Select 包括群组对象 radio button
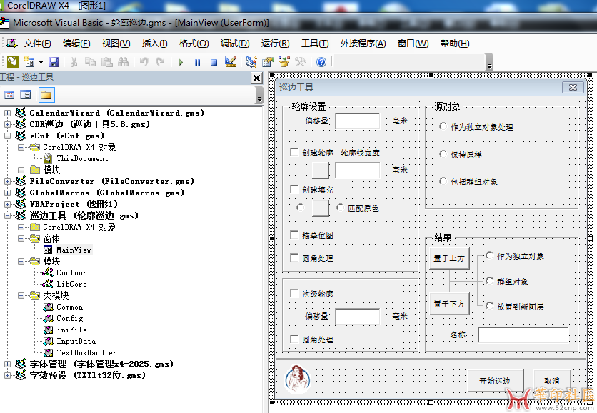This screenshot has height=413, width=597. point(443,181)
